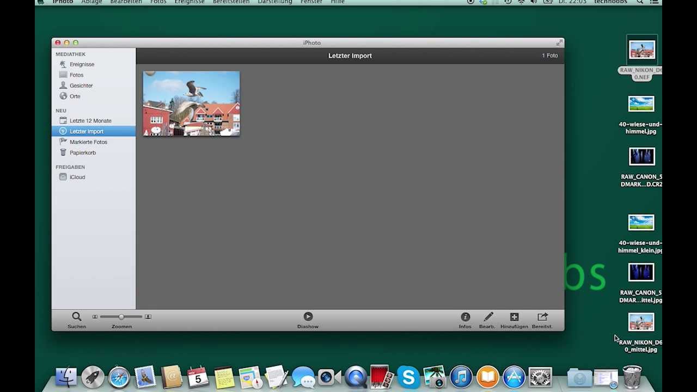
Task: Open System Preferences gear in Dock
Action: click(540, 377)
